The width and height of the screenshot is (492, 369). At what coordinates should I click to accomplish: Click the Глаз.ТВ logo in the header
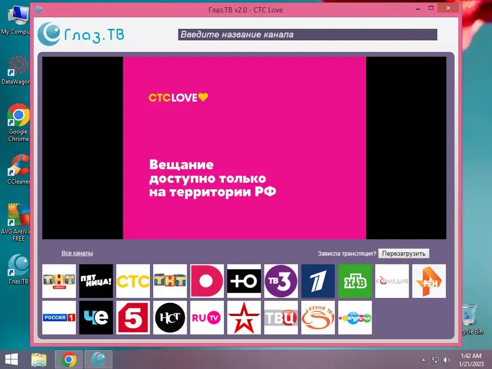81,34
